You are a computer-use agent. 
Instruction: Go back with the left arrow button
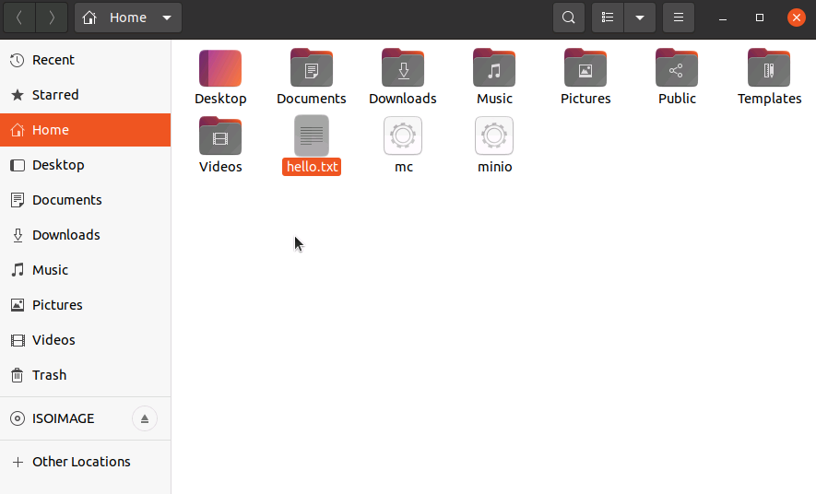point(18,18)
